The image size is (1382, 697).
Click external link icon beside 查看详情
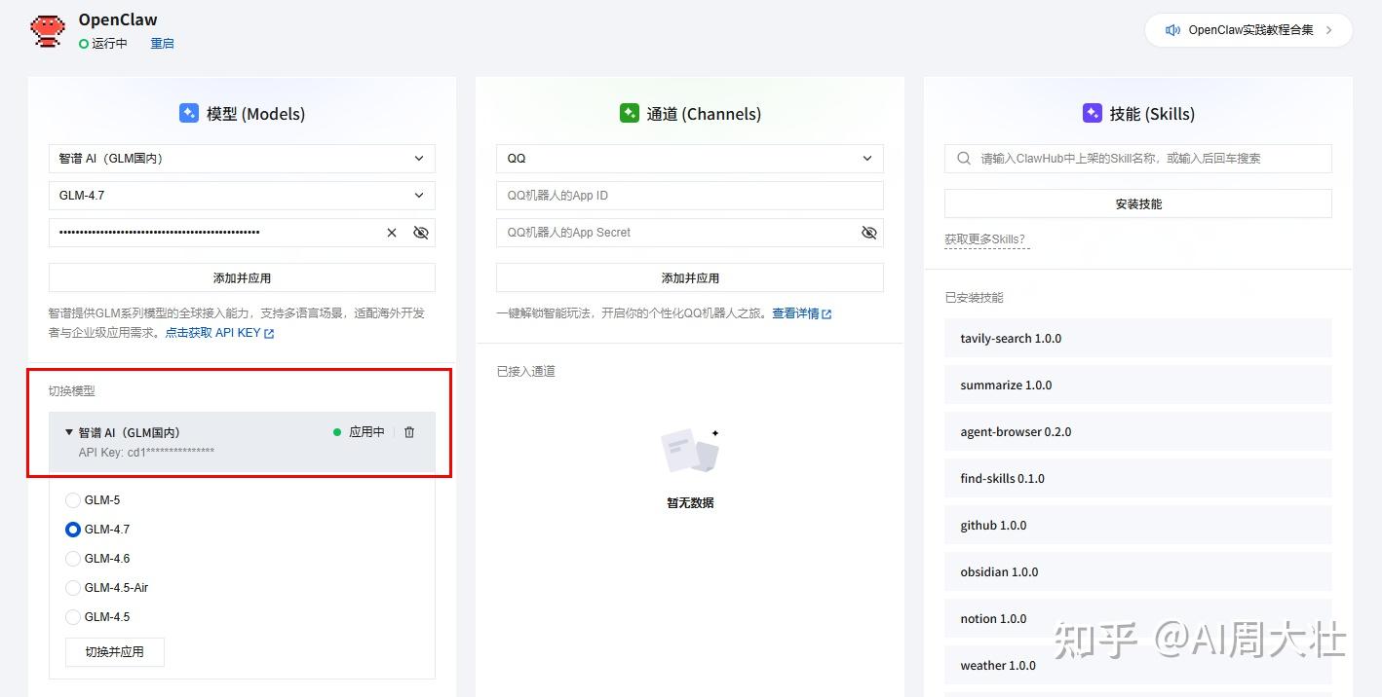(826, 314)
